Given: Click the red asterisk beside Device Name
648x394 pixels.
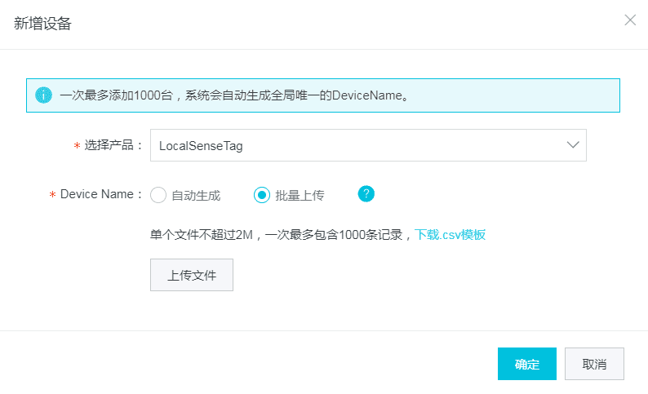Looking at the screenshot, I should [52, 196].
